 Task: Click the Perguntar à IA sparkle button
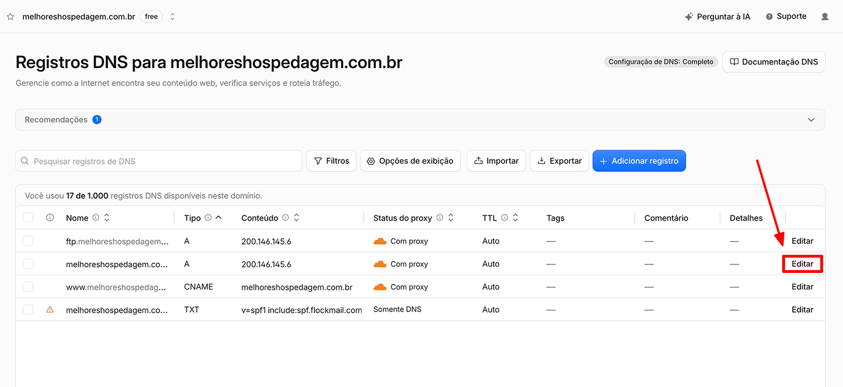[717, 16]
